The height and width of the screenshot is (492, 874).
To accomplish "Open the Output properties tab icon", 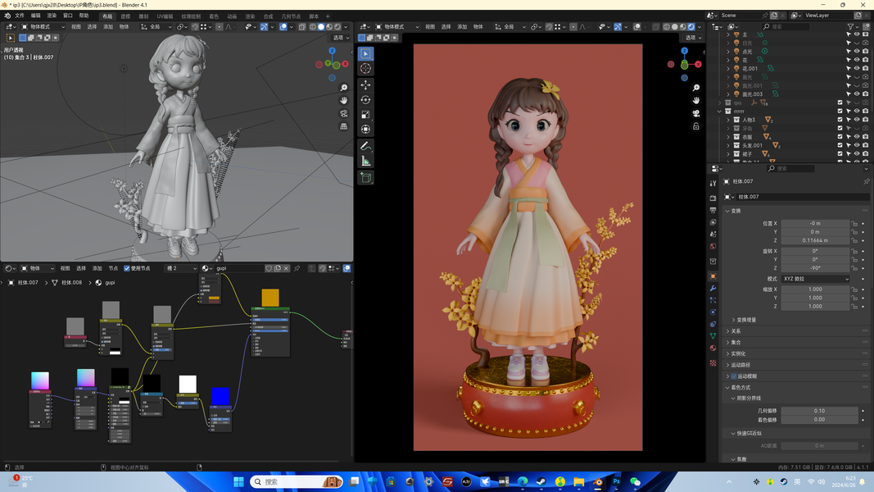I will [x=713, y=210].
